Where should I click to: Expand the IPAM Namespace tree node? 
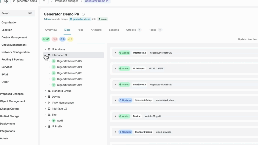pos(45,103)
